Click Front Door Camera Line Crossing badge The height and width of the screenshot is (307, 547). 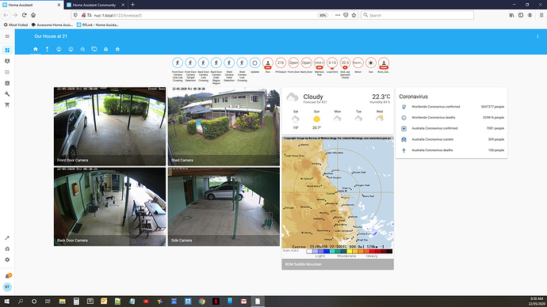coord(178,63)
